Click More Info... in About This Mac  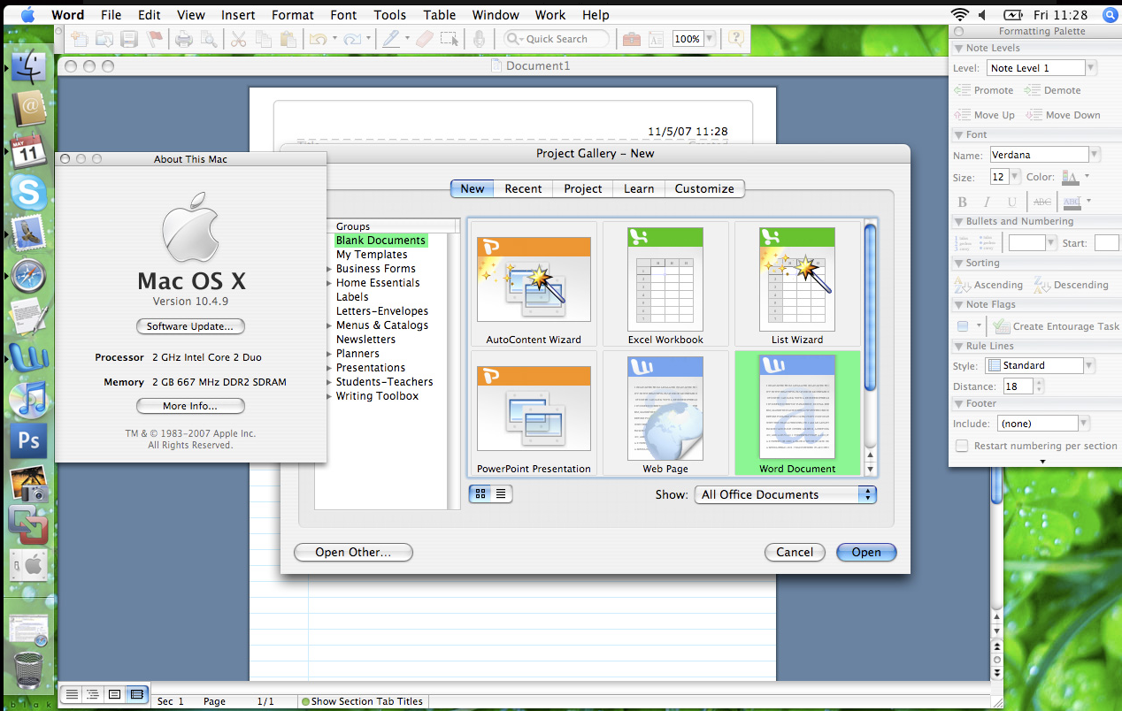point(190,406)
